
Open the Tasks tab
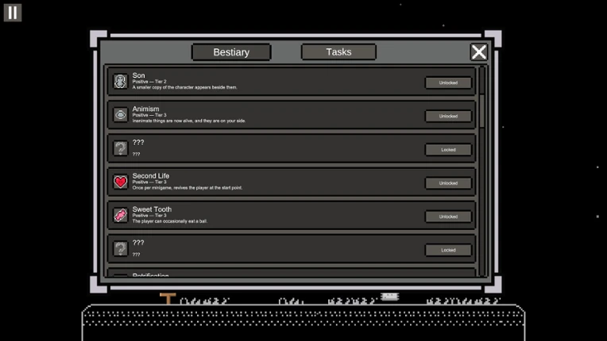(x=338, y=52)
